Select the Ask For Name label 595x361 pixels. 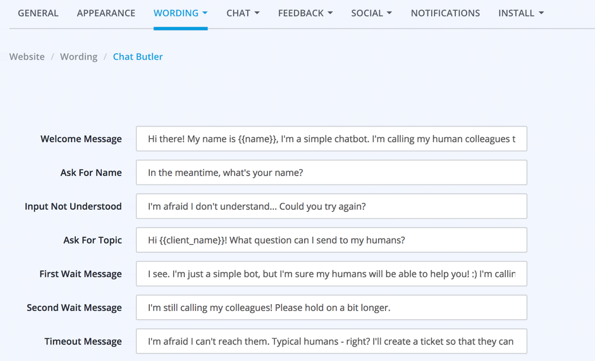tap(91, 173)
